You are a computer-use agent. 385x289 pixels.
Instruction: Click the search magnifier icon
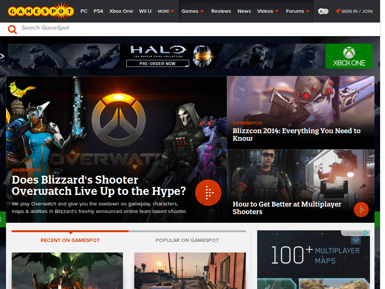click(x=12, y=29)
